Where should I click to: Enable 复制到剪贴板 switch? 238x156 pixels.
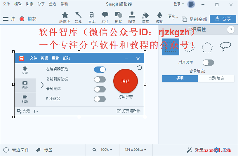(x=100, y=80)
